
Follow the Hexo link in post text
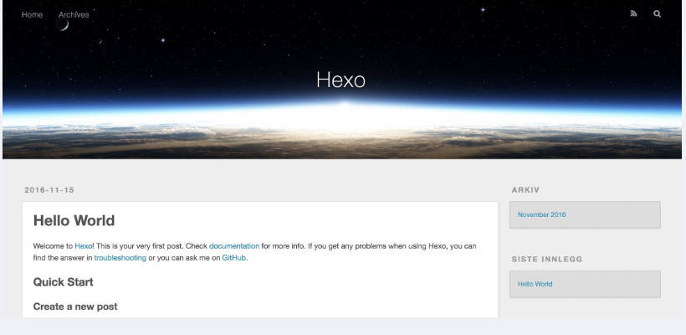click(x=83, y=246)
